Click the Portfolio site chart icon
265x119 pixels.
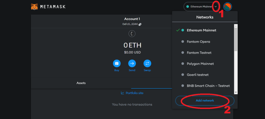[122, 93]
